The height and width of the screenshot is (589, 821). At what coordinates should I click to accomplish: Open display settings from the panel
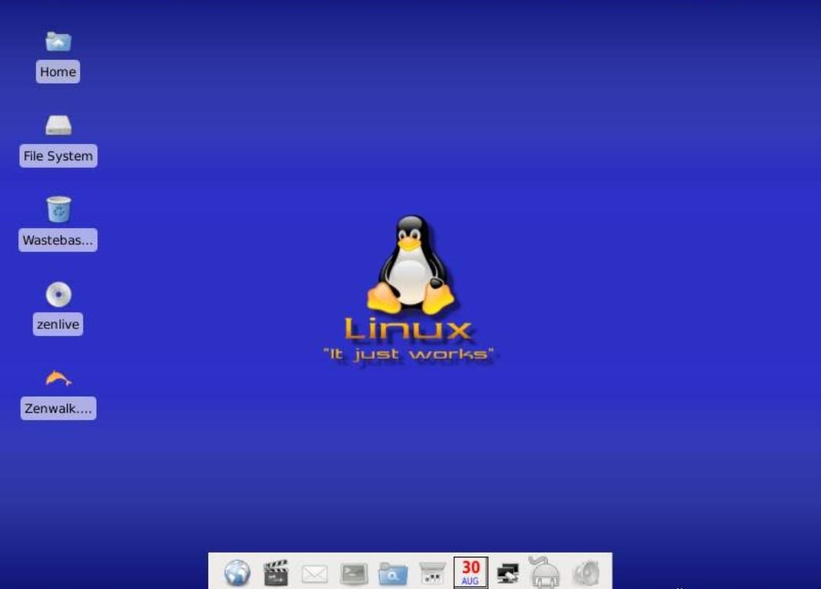(x=508, y=572)
